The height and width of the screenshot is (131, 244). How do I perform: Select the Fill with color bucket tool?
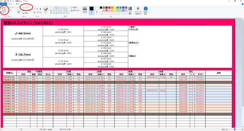37,9
